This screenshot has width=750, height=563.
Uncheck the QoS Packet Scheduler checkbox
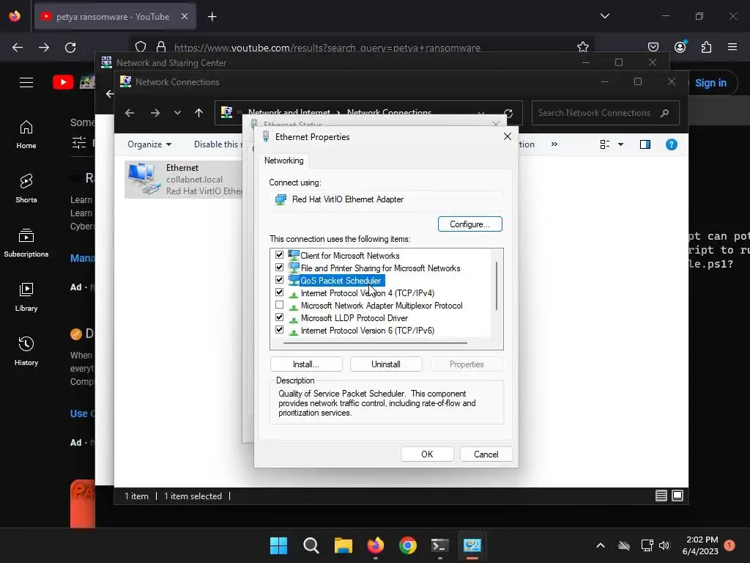(x=279, y=280)
